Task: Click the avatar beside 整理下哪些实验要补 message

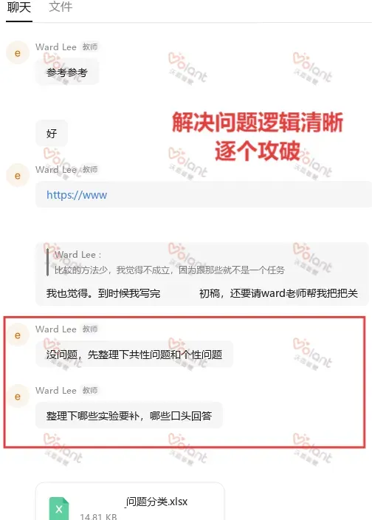Action: click(18, 397)
